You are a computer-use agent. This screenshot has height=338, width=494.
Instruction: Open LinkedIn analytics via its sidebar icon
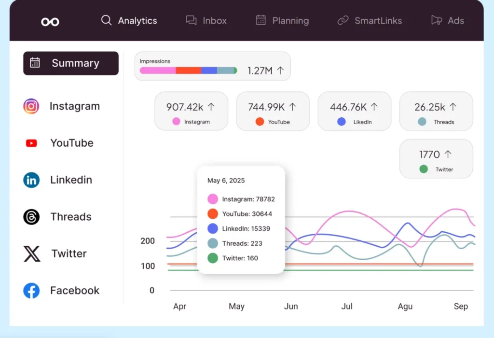click(x=31, y=180)
